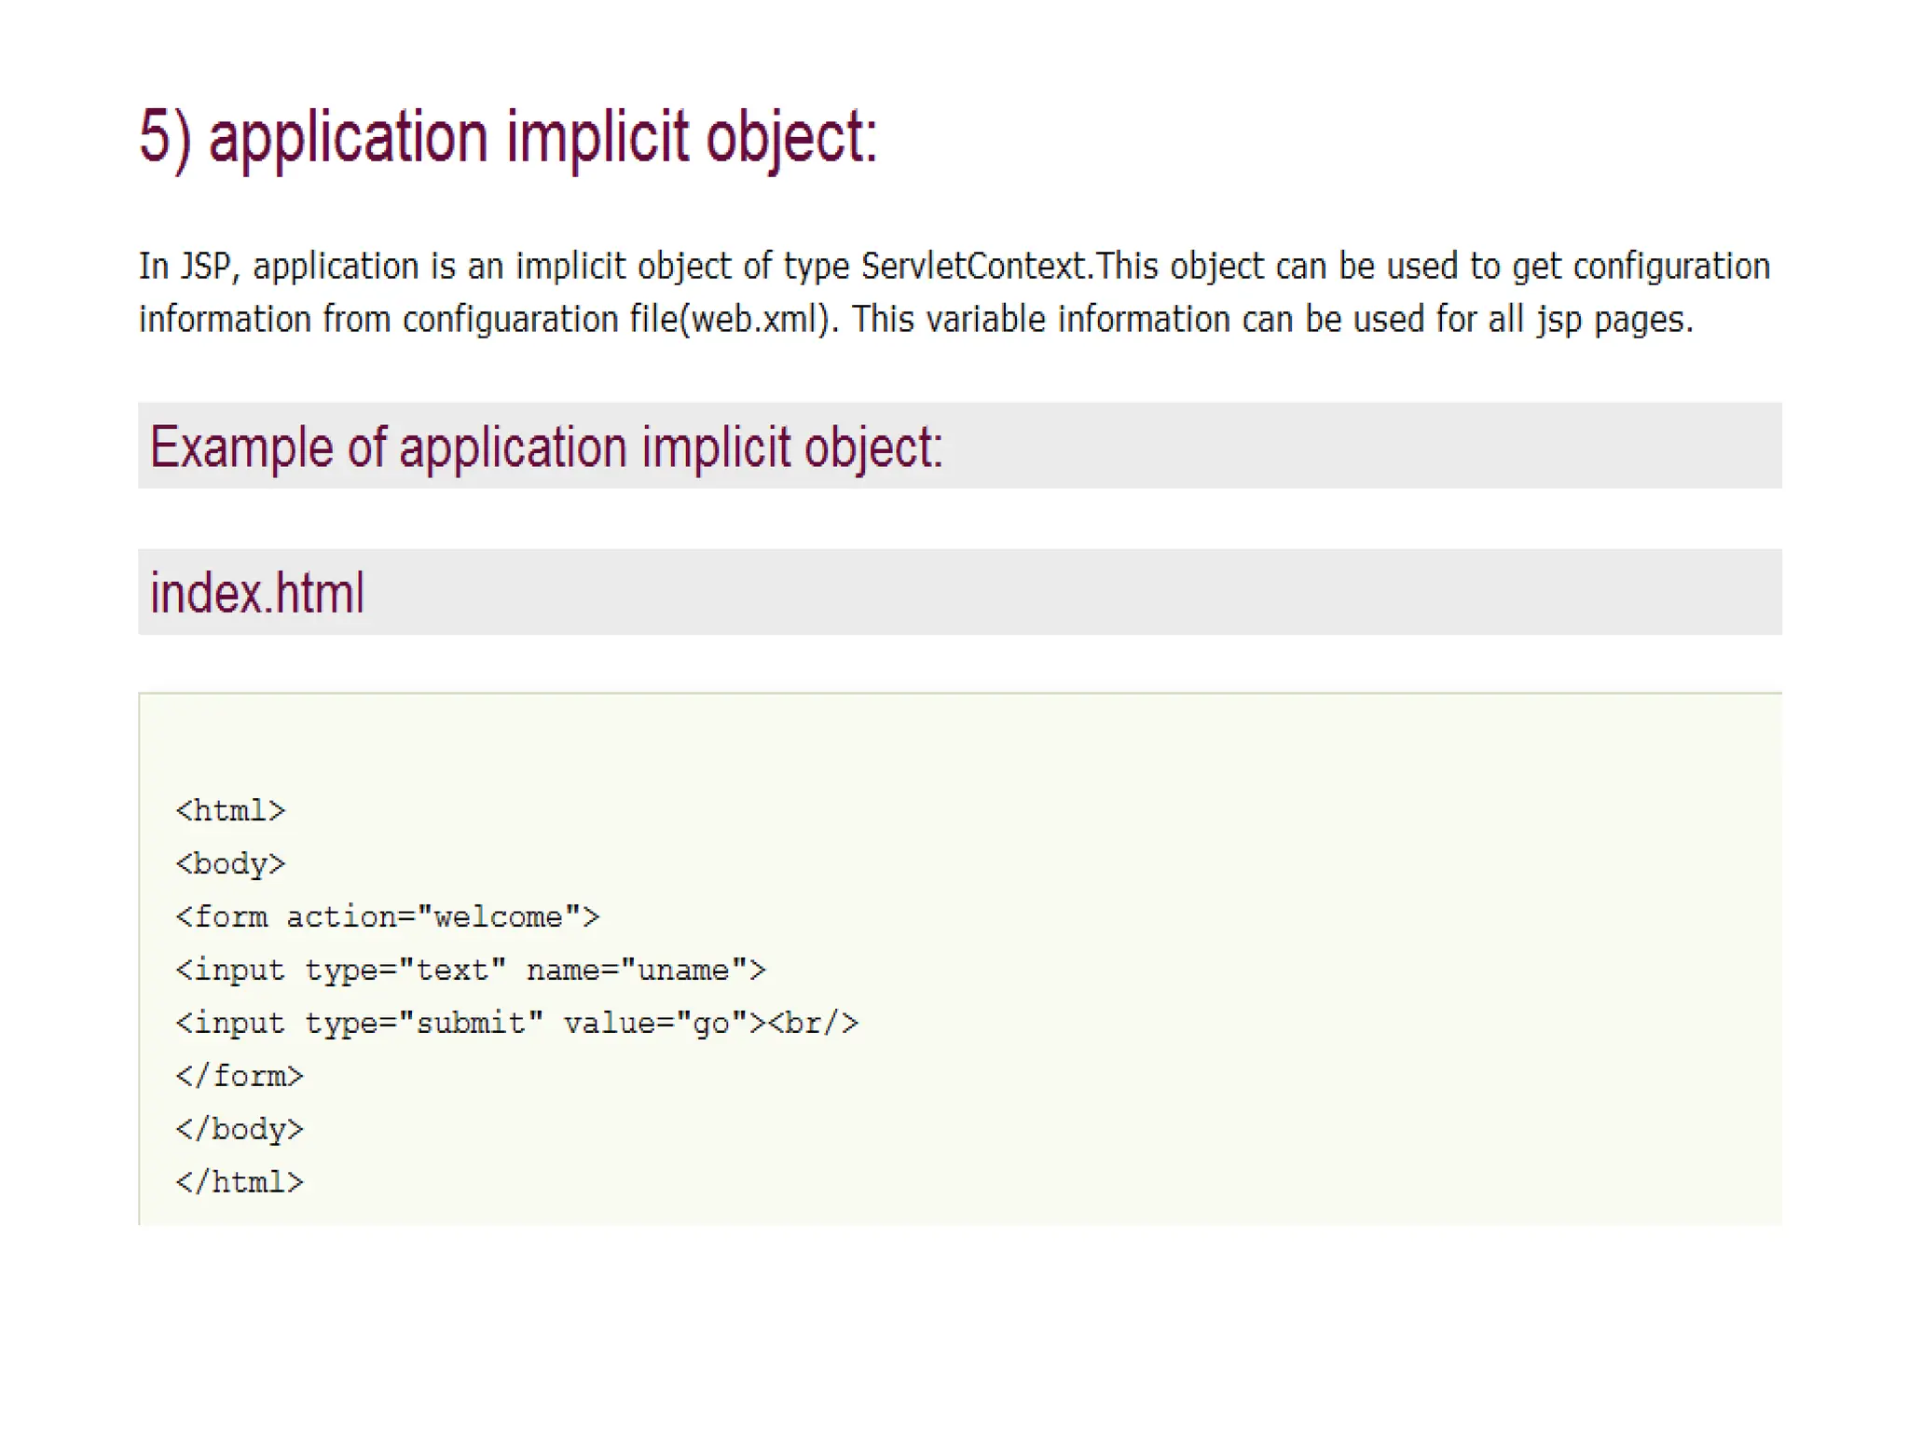Screen dimensions: 1909x1432
Task: Click name="uname" attribute in the code
Action: [638, 970]
